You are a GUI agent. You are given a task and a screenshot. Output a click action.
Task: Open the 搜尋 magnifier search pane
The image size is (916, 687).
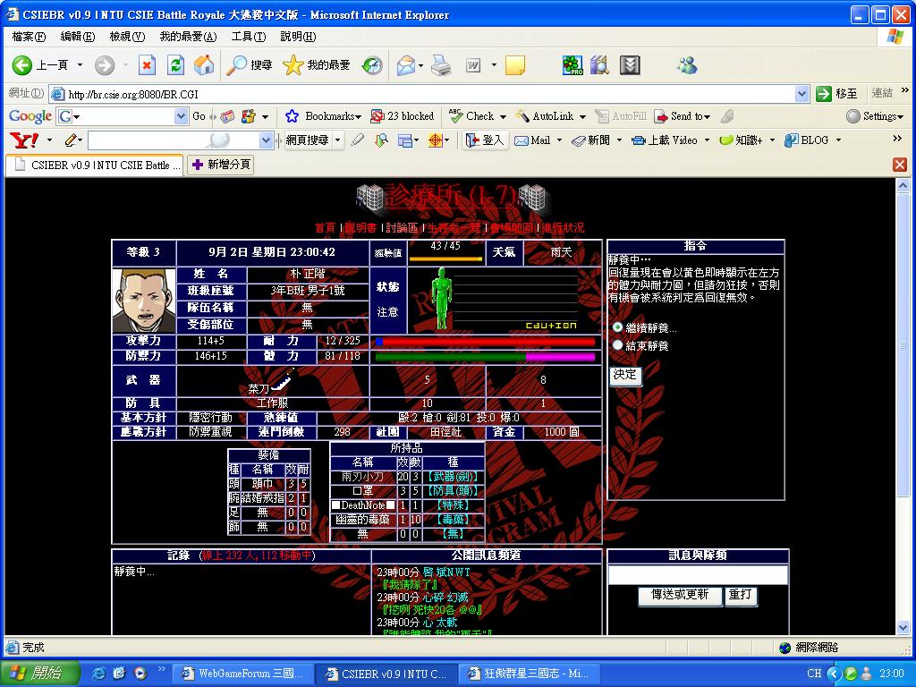tap(250, 64)
